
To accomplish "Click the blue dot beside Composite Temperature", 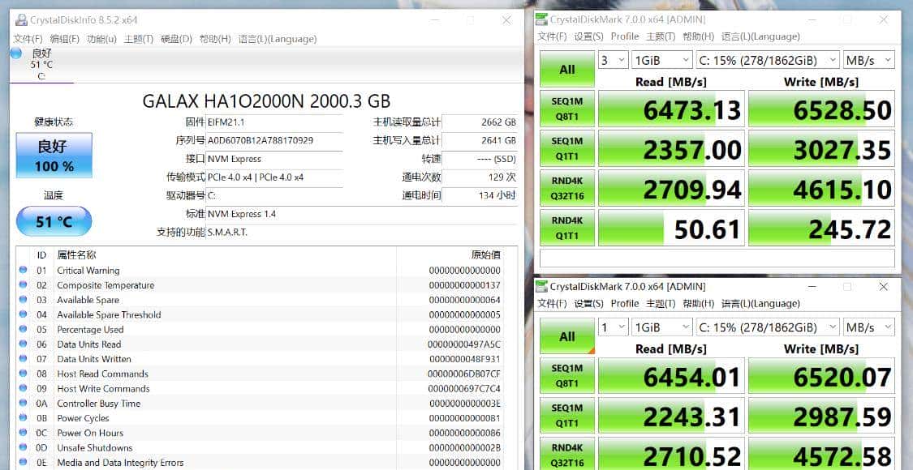I will [x=24, y=285].
